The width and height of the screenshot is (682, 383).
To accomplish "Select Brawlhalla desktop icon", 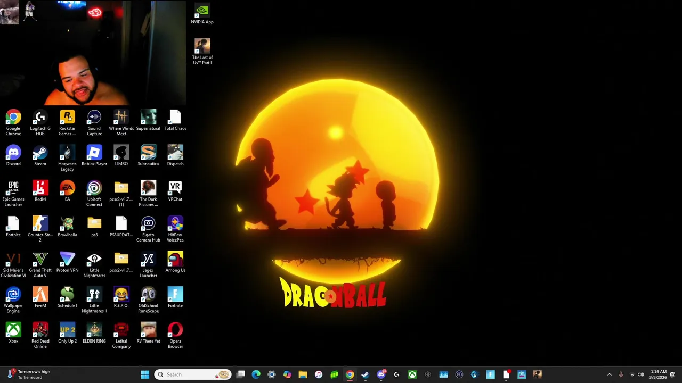I will (x=67, y=227).
